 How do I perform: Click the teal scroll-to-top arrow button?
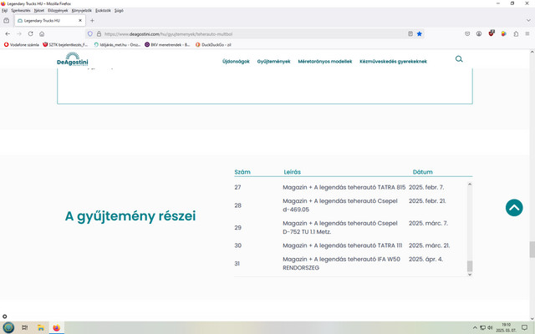tap(514, 208)
